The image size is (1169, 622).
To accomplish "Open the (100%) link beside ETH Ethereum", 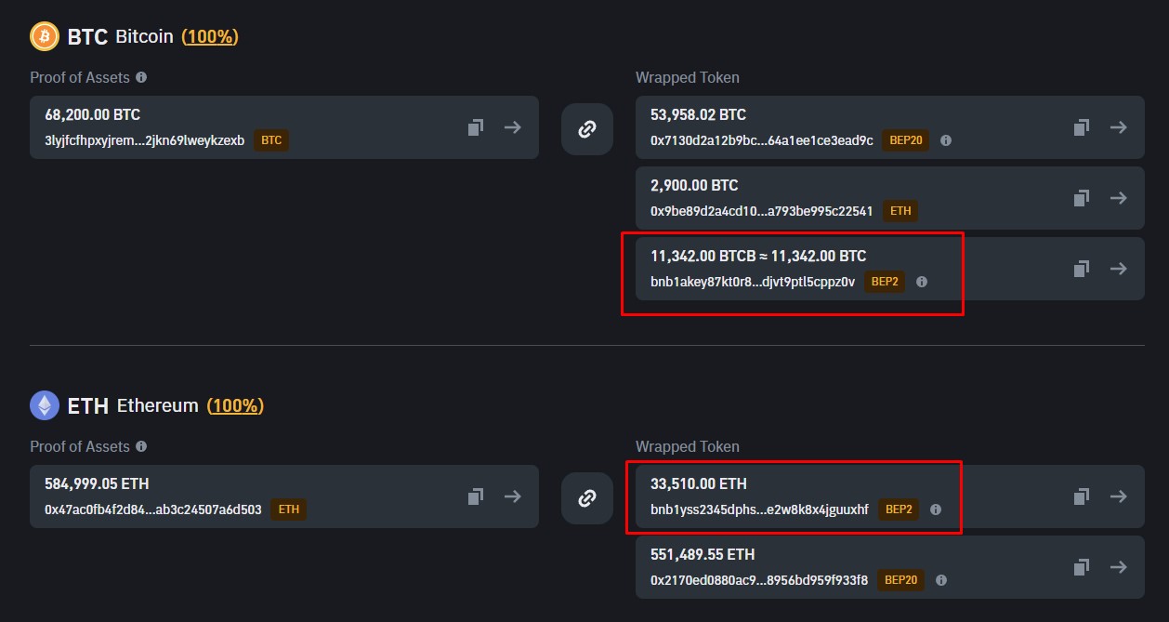I will coord(235,405).
